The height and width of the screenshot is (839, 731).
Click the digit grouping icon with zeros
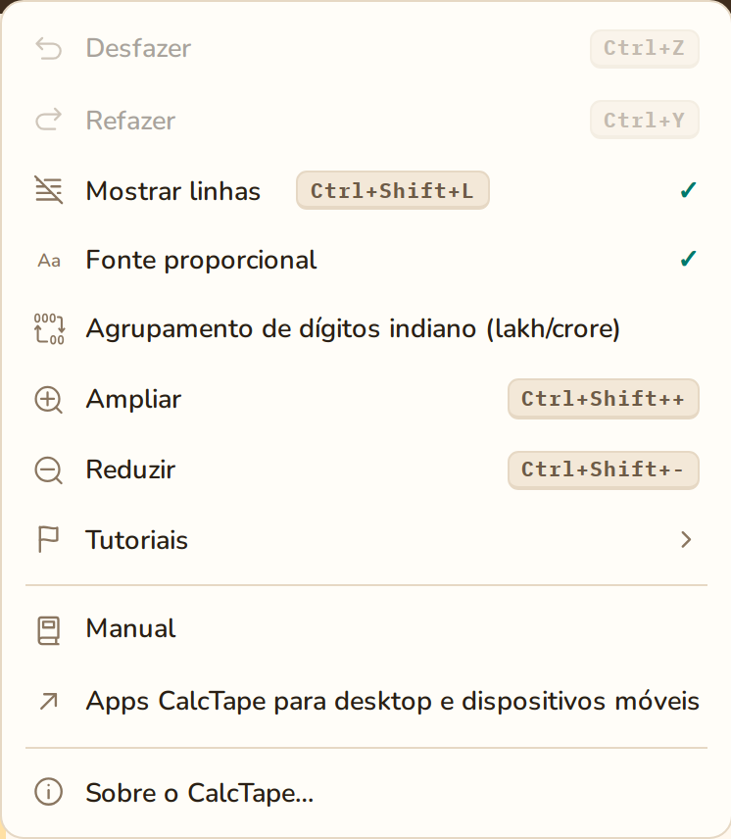(x=49, y=328)
